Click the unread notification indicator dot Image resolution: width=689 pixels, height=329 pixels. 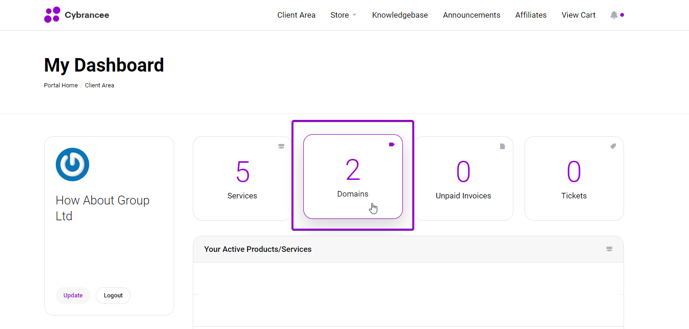tap(623, 14)
